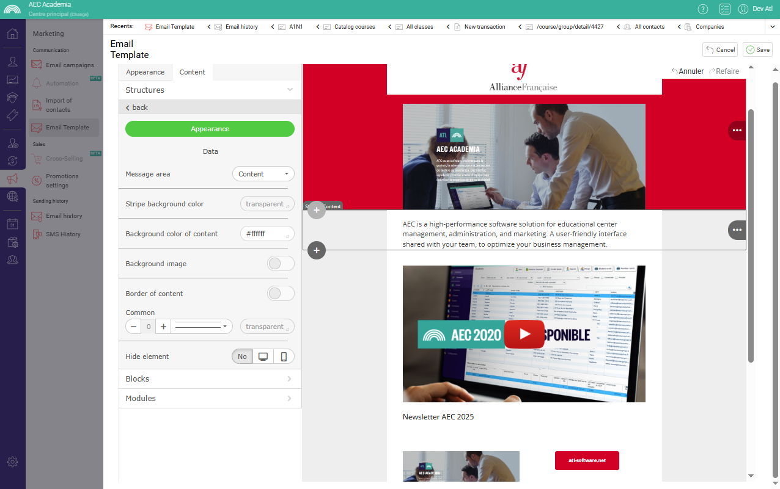Play the AEC 2020 YouTube video
Screen dimensions: 780x489
pyautogui.click(x=524, y=334)
